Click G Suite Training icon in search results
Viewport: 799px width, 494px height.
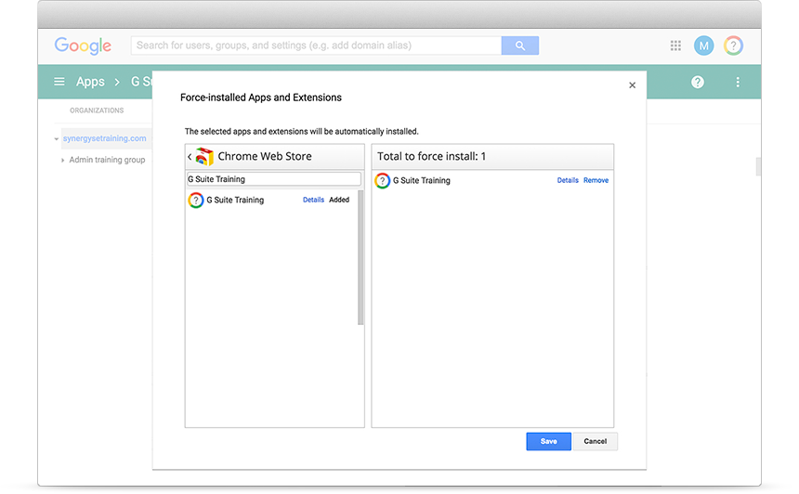pyautogui.click(x=196, y=201)
